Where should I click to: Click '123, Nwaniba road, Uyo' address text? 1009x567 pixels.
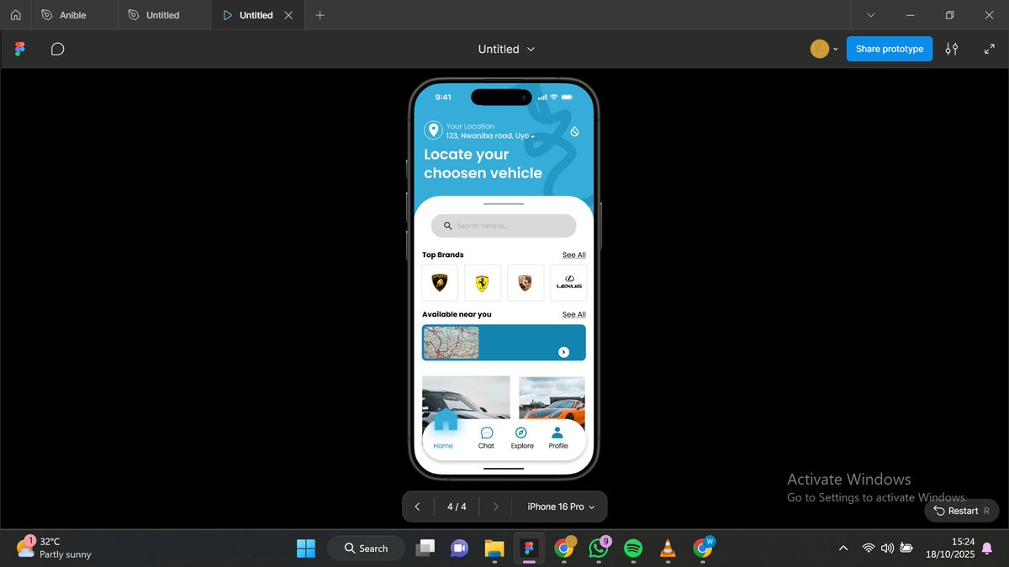[x=487, y=136]
